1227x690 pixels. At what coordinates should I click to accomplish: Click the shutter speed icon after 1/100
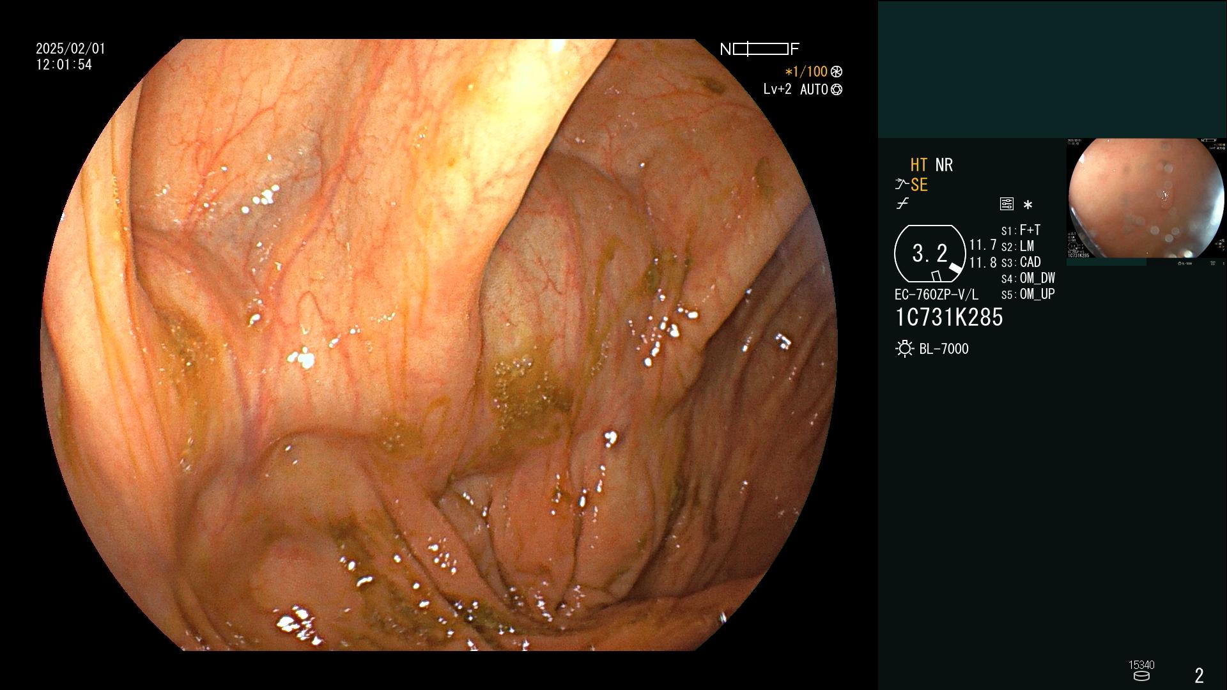click(x=836, y=72)
